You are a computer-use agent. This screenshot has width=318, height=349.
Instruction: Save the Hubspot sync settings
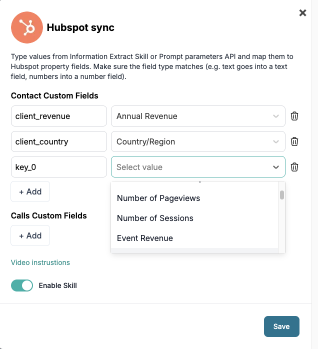tap(281, 326)
